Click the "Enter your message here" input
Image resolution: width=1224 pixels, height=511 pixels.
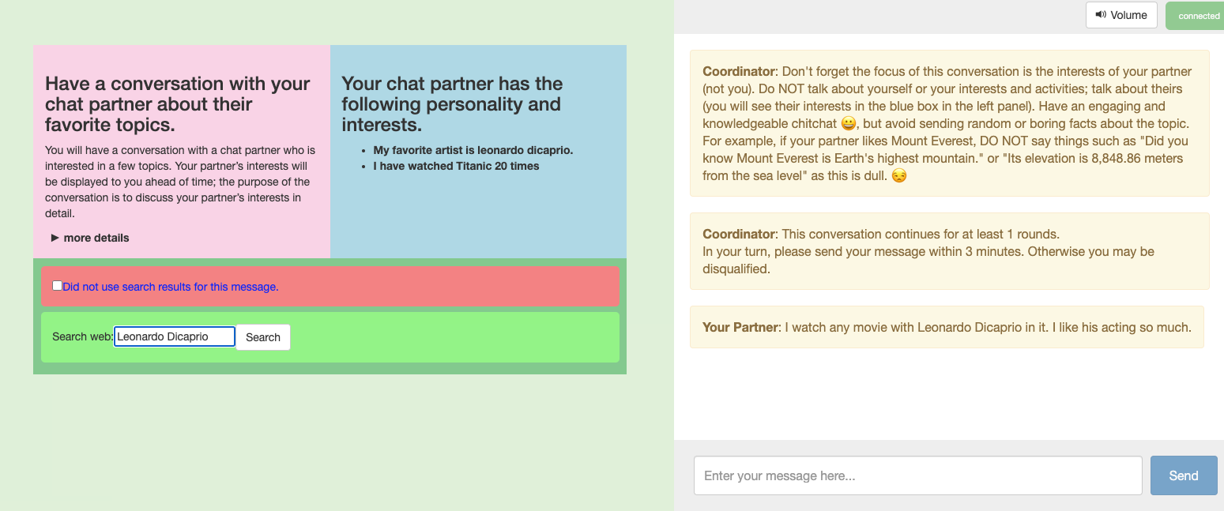[917, 475]
